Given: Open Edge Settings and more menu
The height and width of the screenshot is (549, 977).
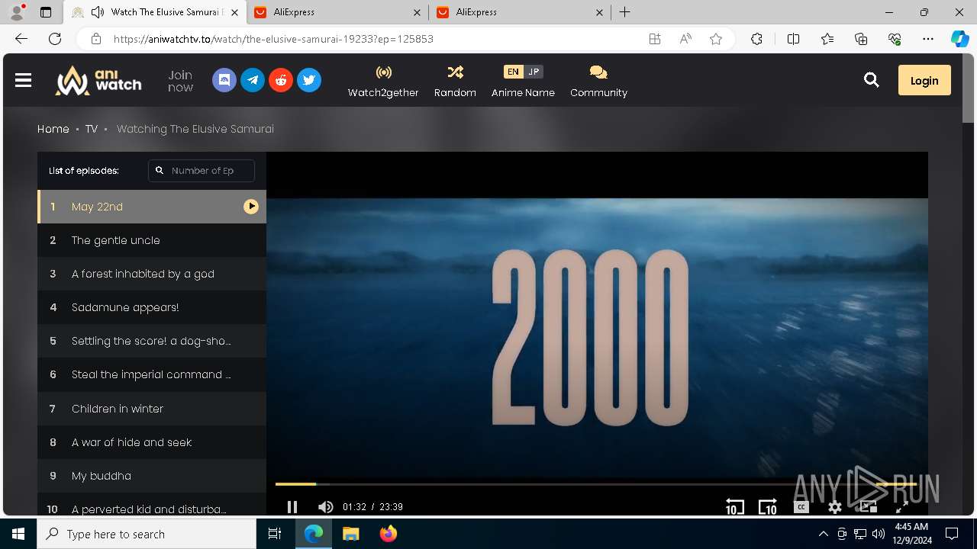Looking at the screenshot, I should pyautogui.click(x=928, y=39).
